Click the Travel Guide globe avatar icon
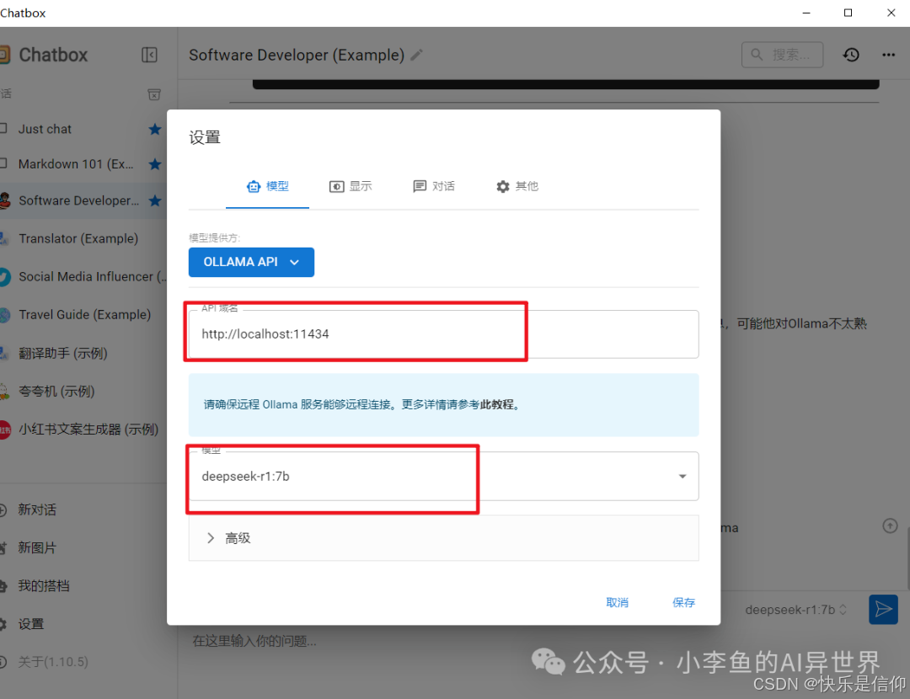The width and height of the screenshot is (910, 699). pos(5,315)
